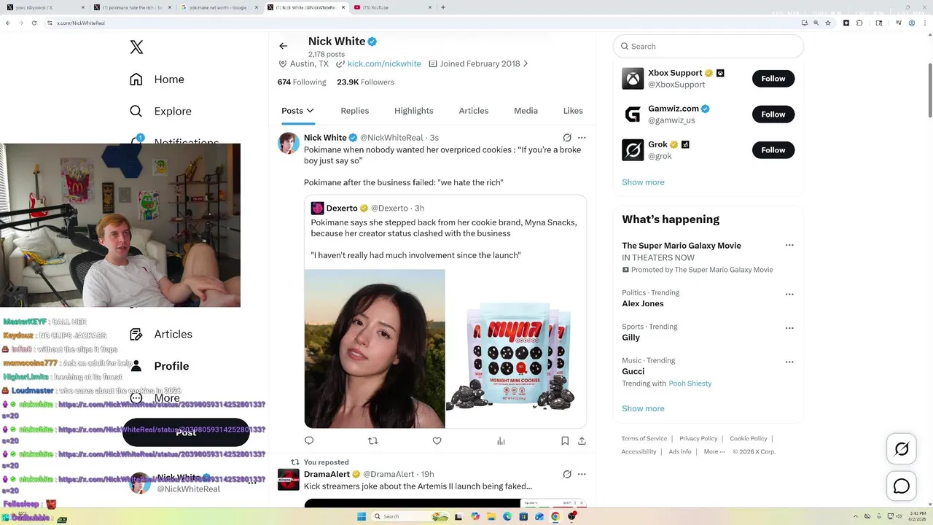Open a new browser tab
The height and width of the screenshot is (525, 933).
coord(443,7)
